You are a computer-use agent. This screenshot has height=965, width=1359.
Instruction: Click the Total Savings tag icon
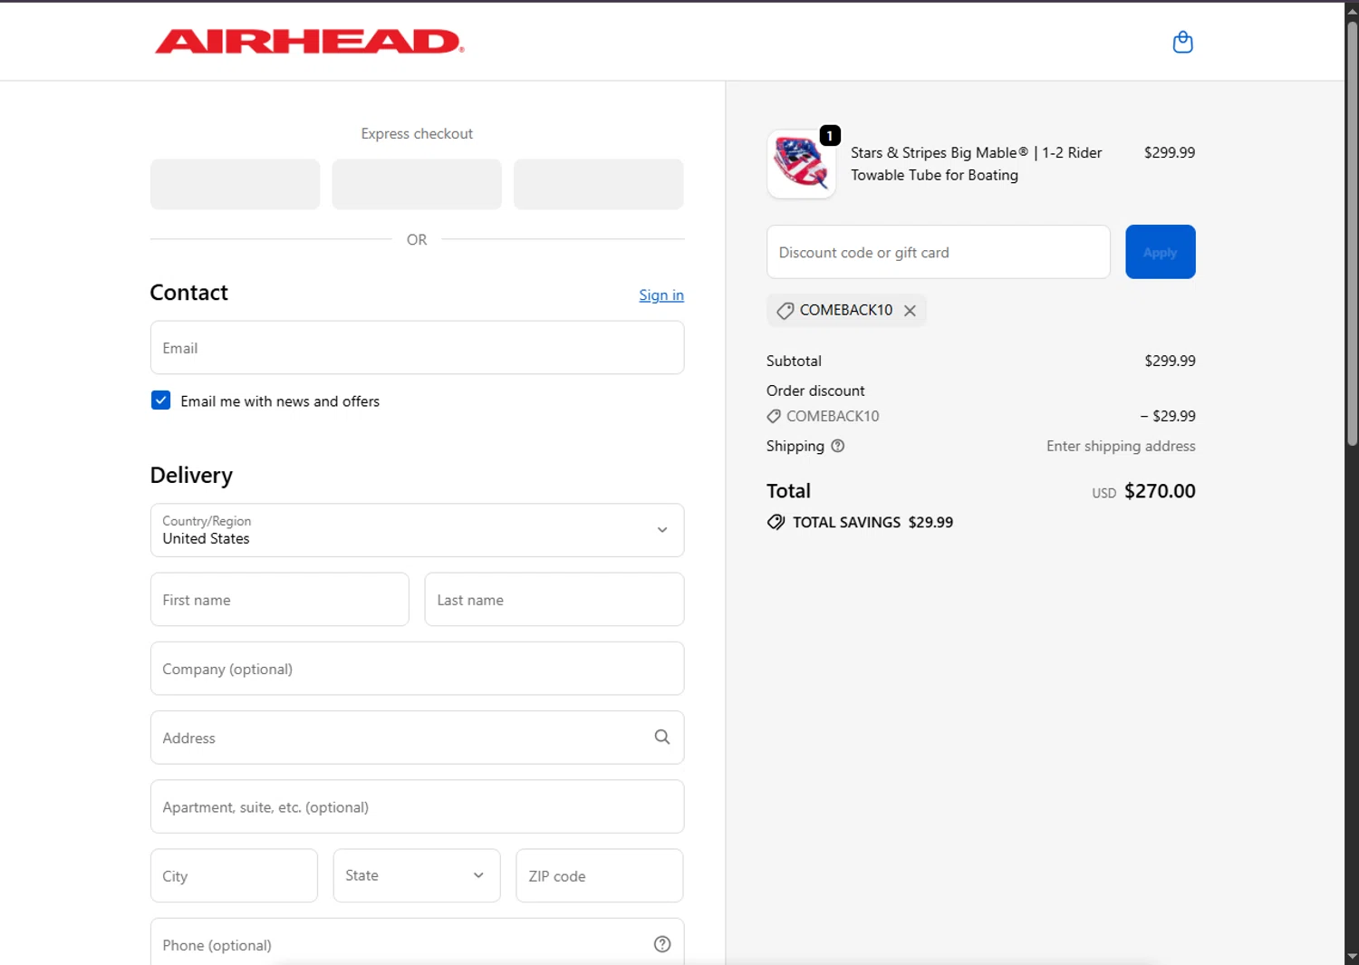point(776,522)
